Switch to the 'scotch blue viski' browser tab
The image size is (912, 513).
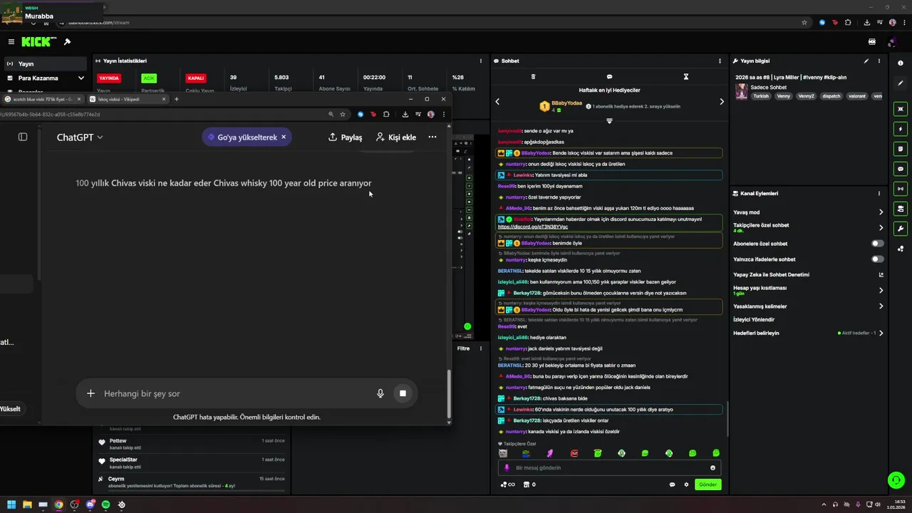41,99
